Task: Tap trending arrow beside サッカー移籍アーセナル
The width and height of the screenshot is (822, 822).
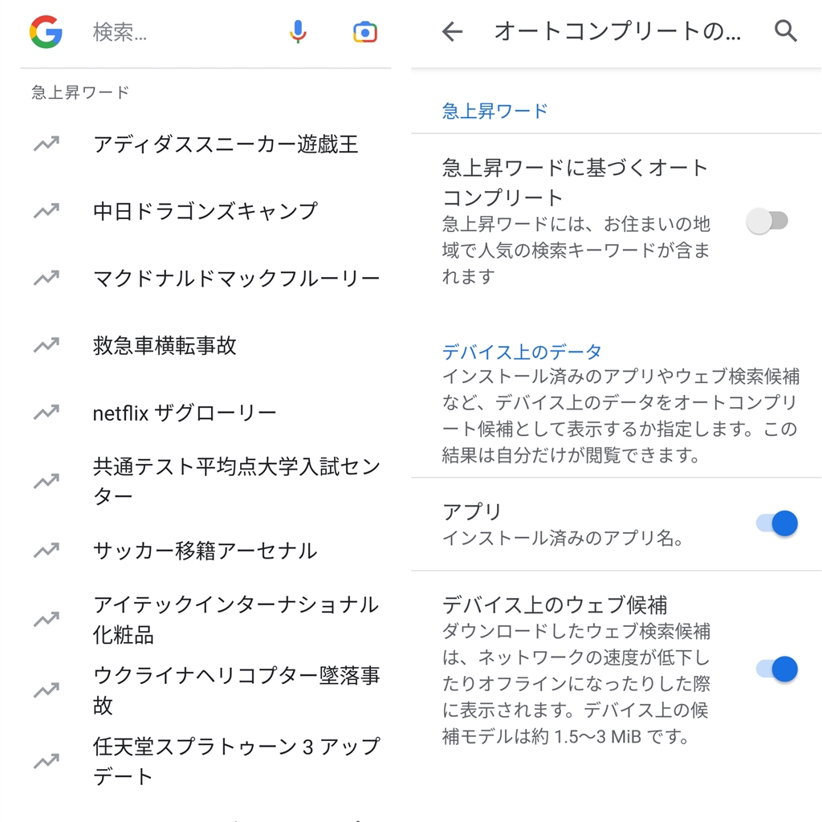Action: pos(46,551)
